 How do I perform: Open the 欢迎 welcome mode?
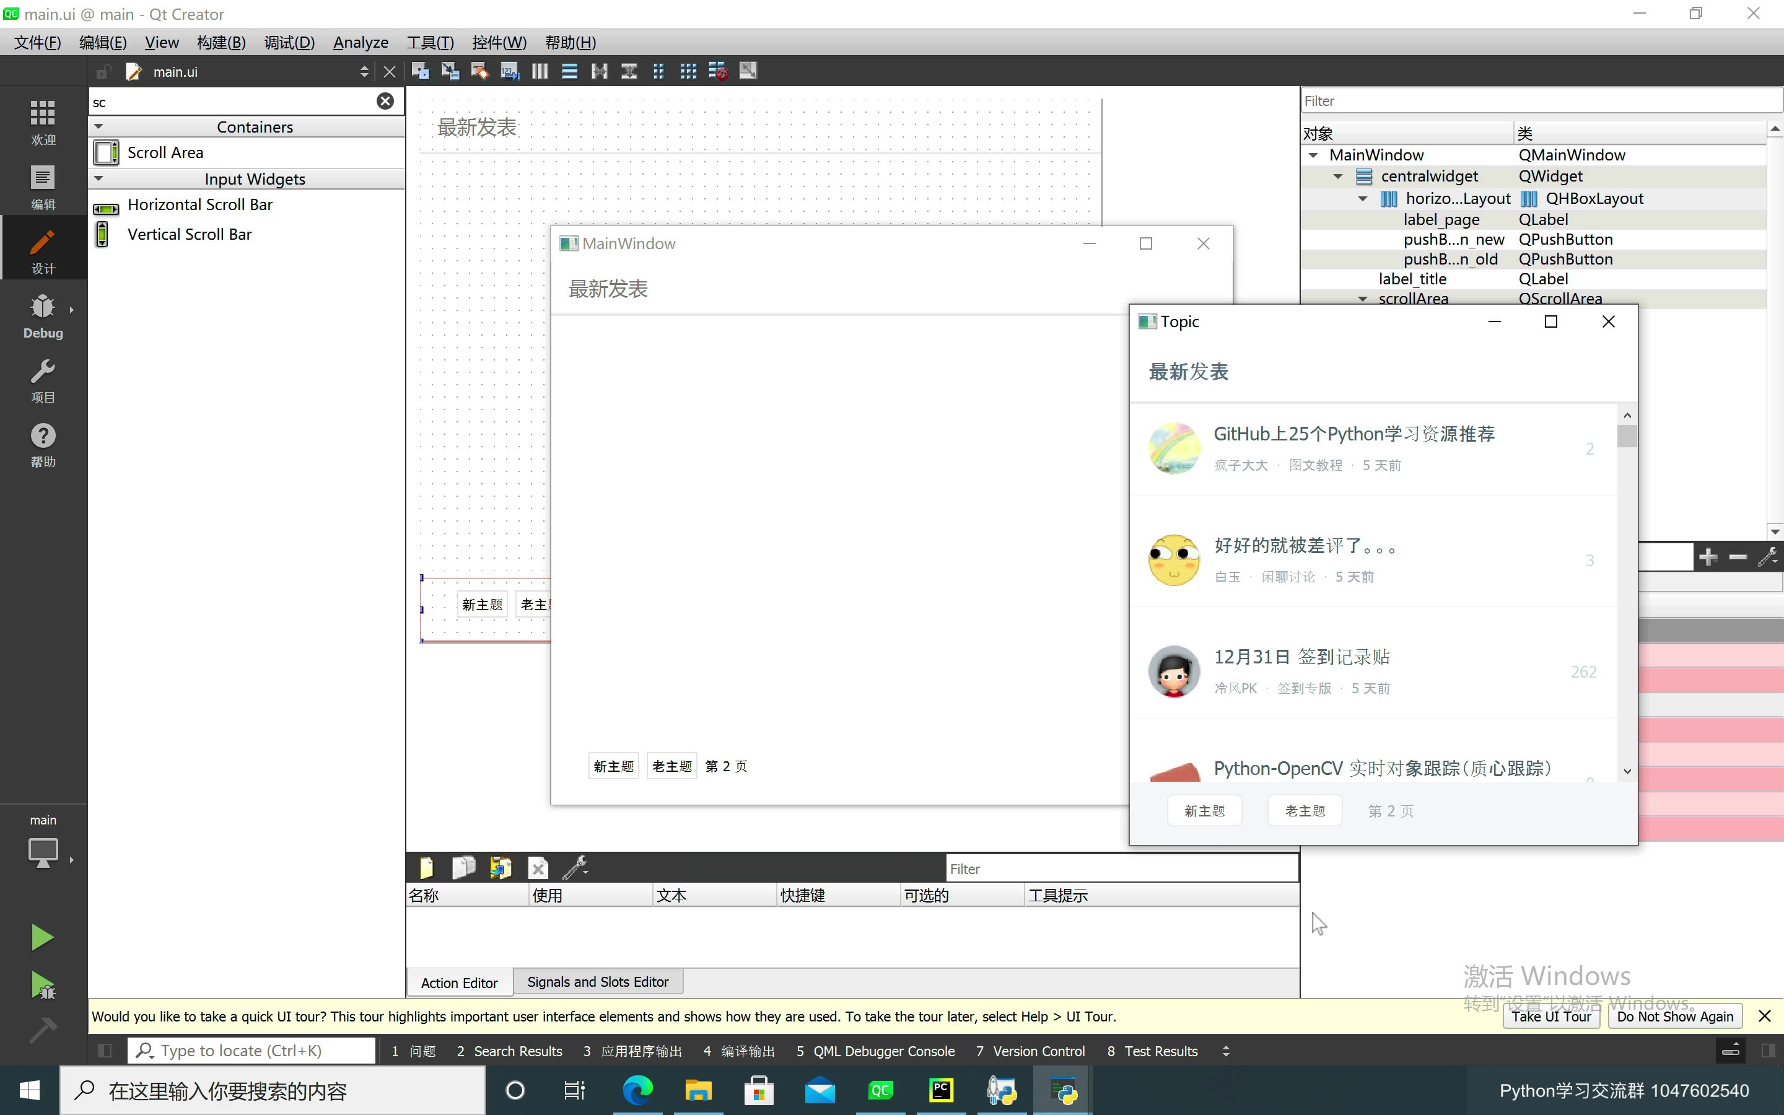coord(43,123)
